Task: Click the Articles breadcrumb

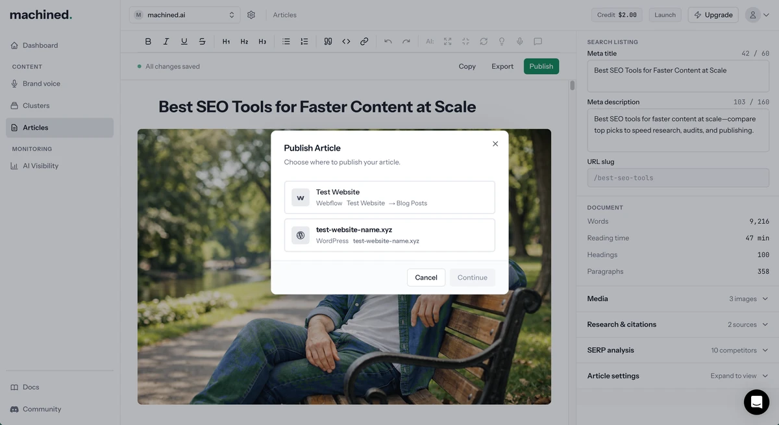Action: pyautogui.click(x=285, y=15)
